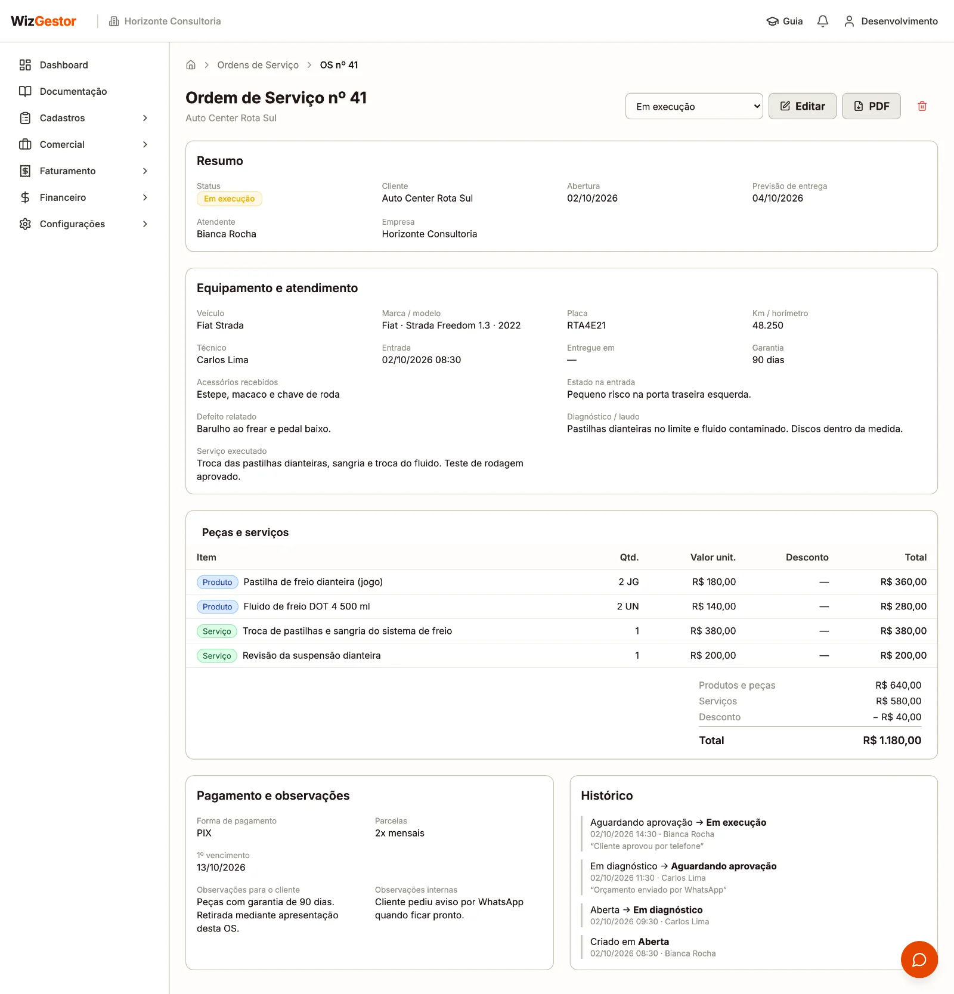This screenshot has height=994, width=954.
Task: Go to home via breadcrumb house icon
Action: pos(191,65)
